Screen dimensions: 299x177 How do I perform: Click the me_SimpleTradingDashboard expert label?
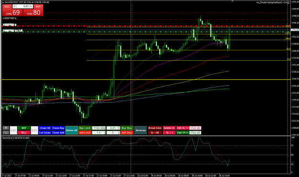coord(272,2)
